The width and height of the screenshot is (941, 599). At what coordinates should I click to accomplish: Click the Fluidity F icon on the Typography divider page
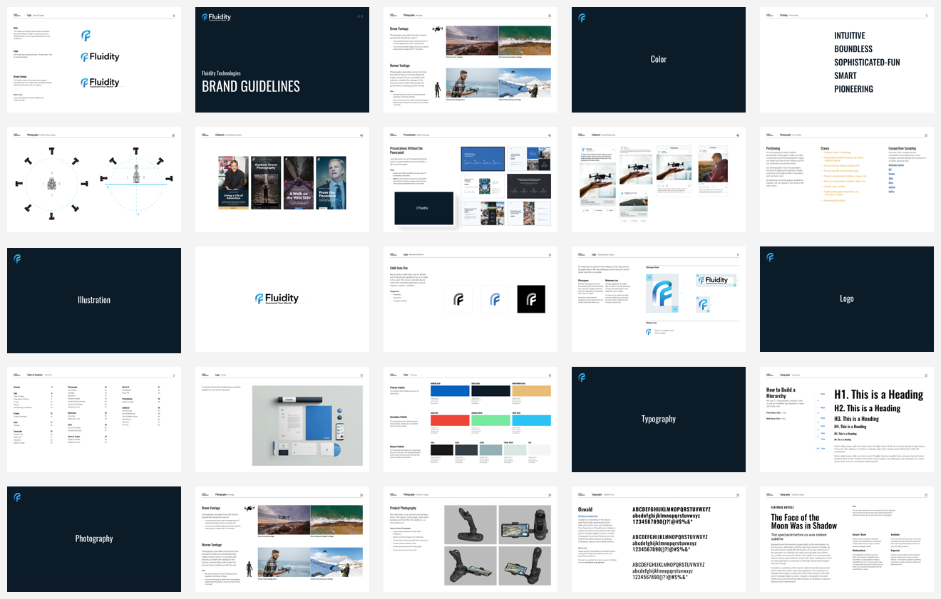tap(582, 377)
